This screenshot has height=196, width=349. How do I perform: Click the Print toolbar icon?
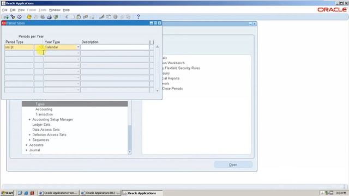(49, 17)
